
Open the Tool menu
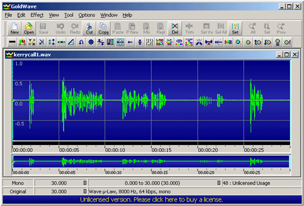pos(69,15)
